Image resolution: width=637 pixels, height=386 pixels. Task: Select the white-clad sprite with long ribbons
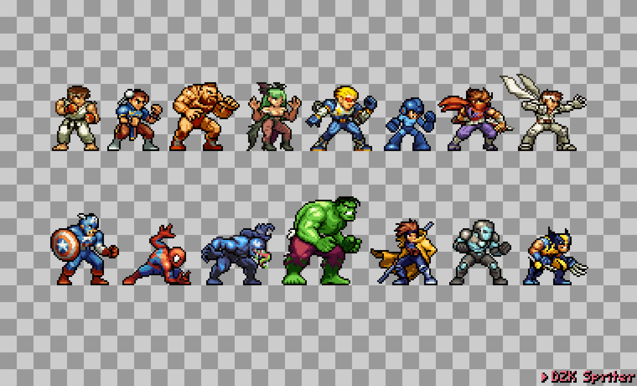544,112
